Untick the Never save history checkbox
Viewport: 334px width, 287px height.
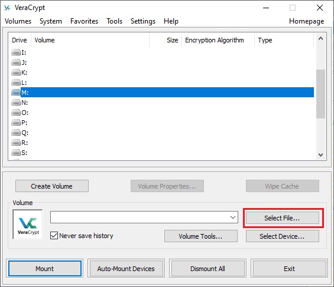(54, 235)
